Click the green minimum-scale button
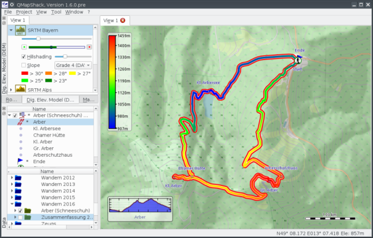This screenshot has width=373, height=238. 25,47
